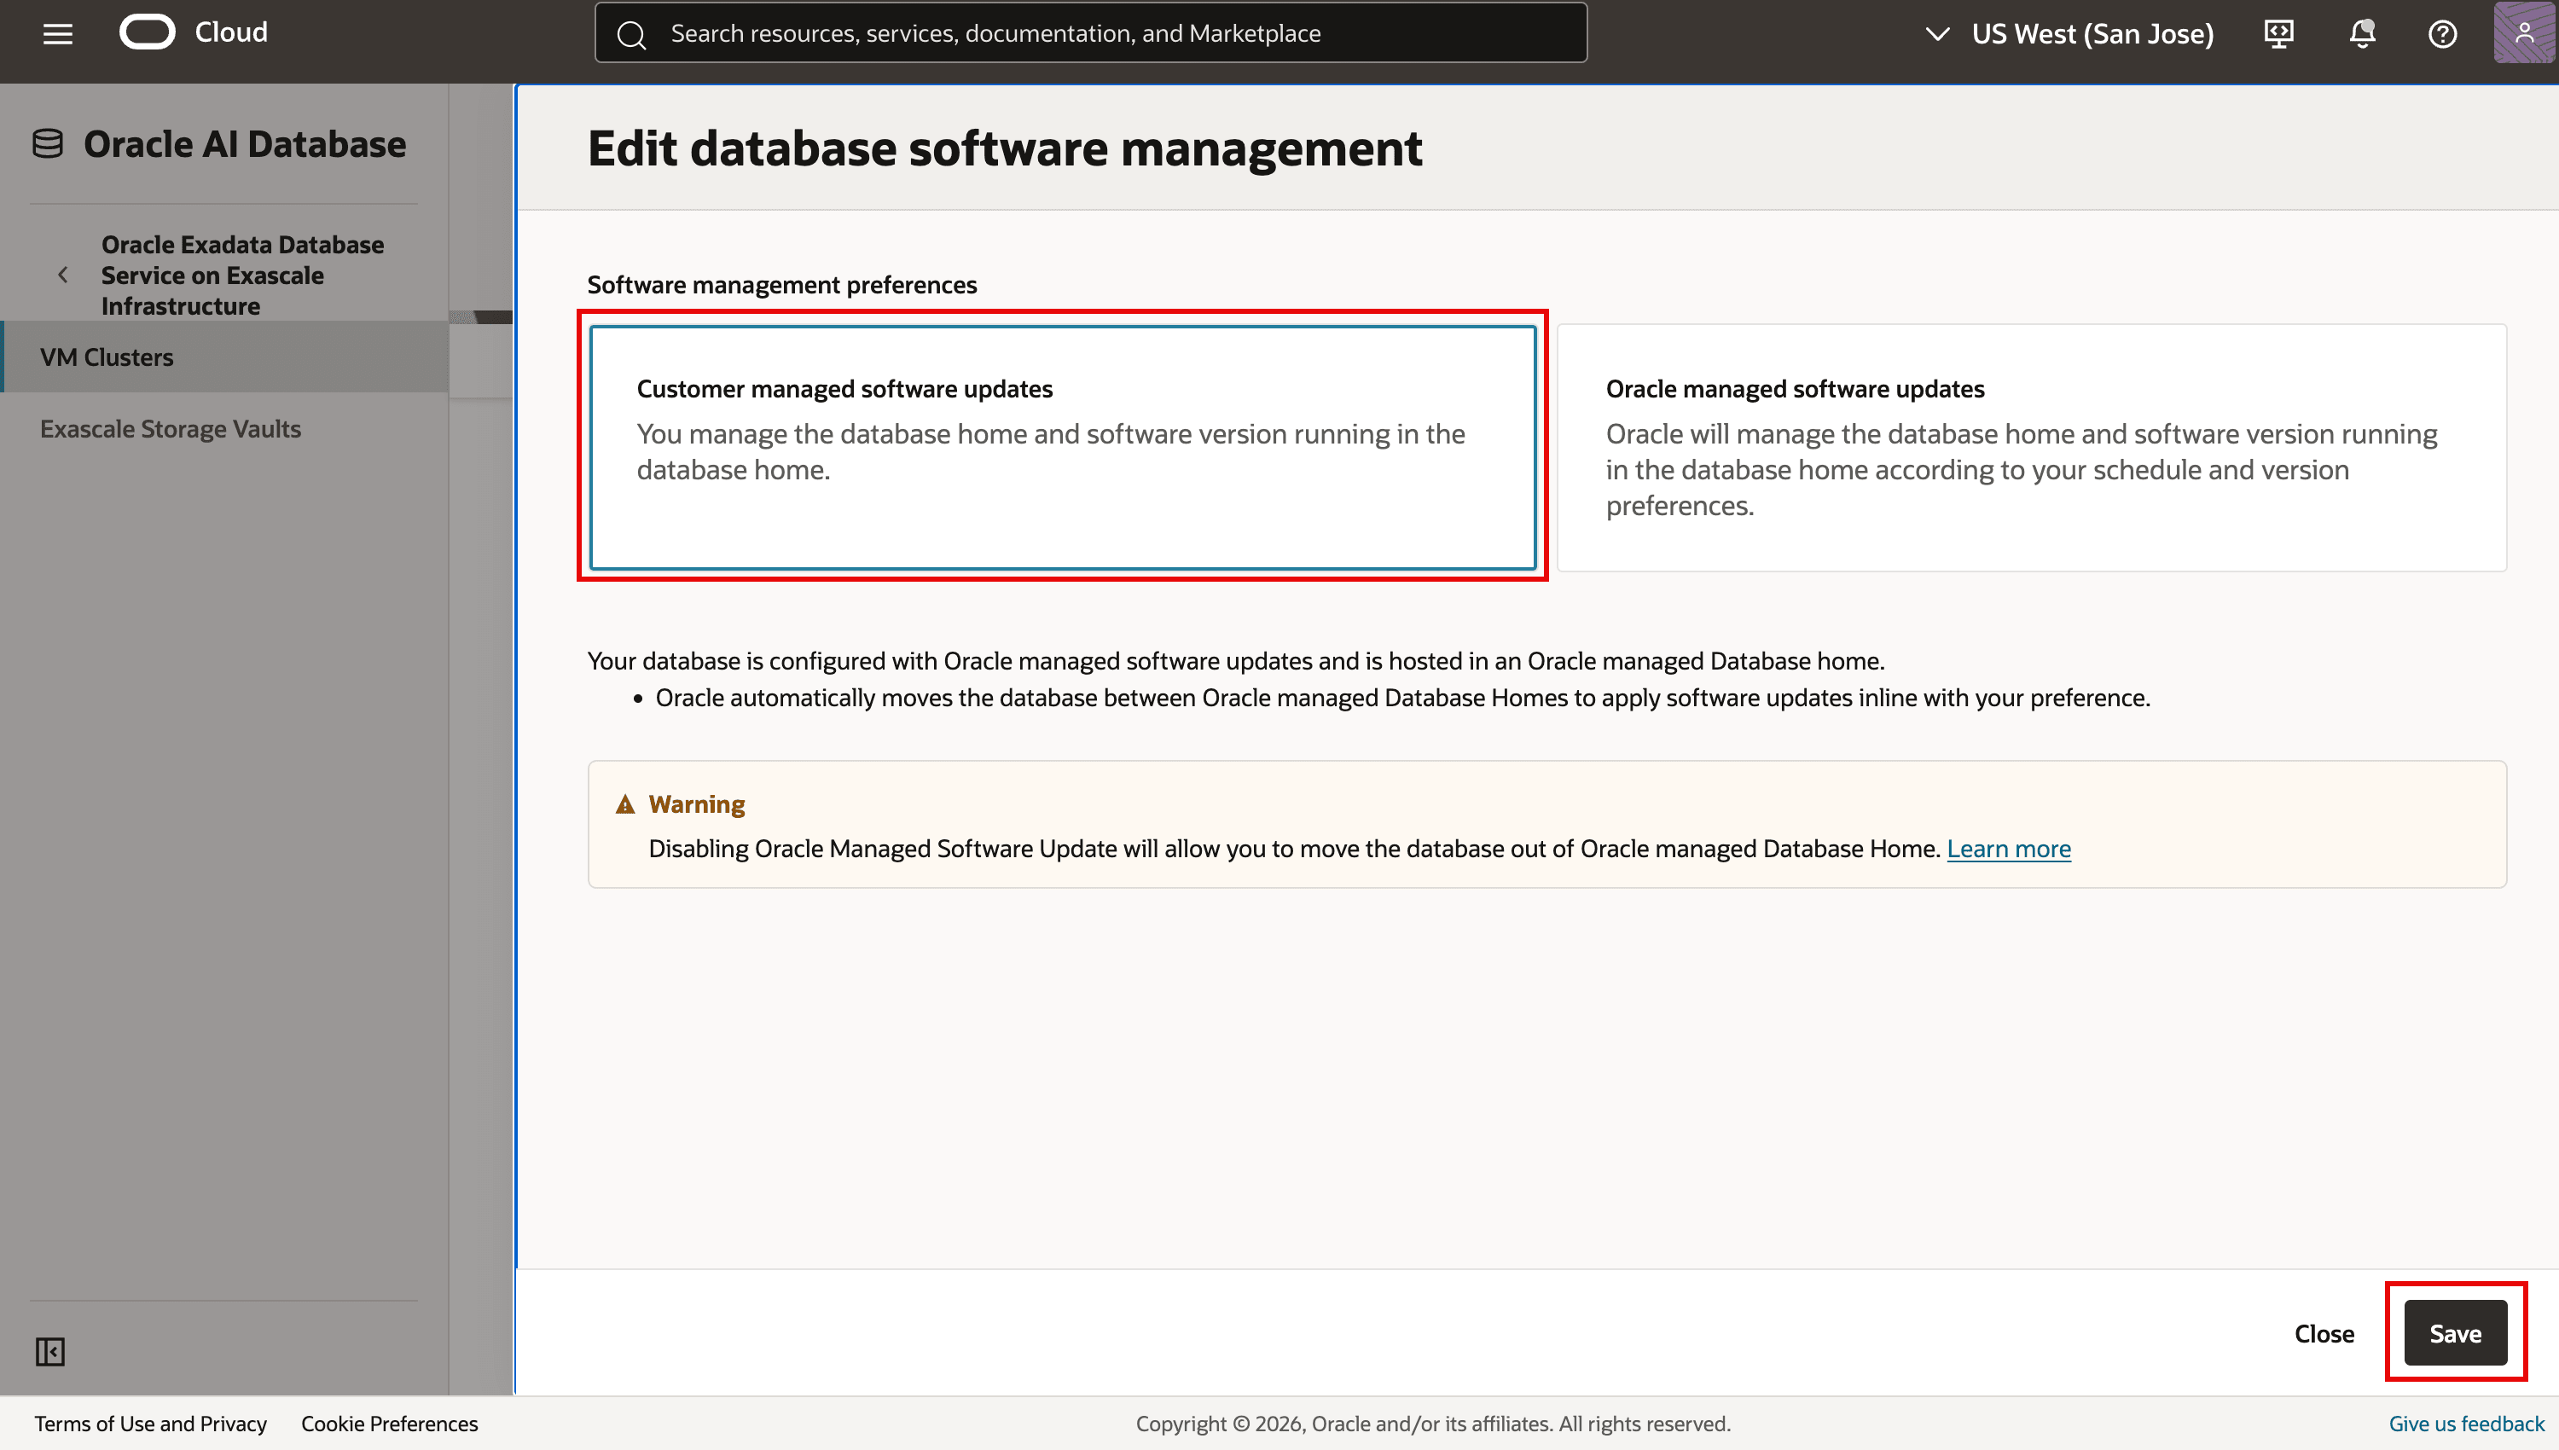Collapse the side navigation panel icon

click(49, 1351)
